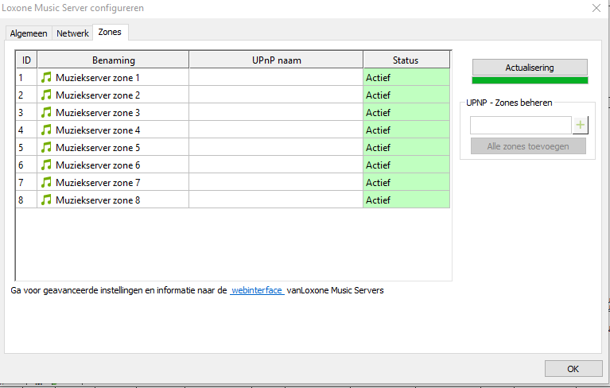Click ID cell 5 in the zones table

pos(26,148)
